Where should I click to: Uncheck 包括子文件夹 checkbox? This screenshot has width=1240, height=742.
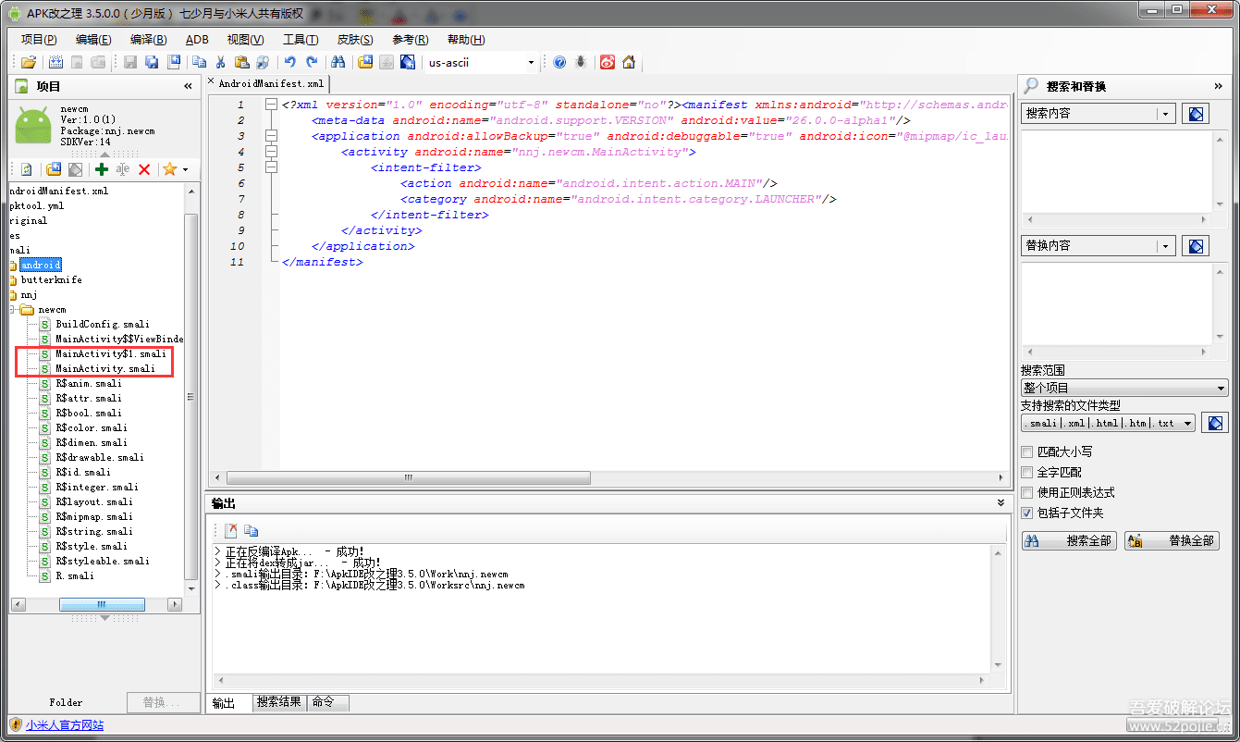pos(1026,513)
